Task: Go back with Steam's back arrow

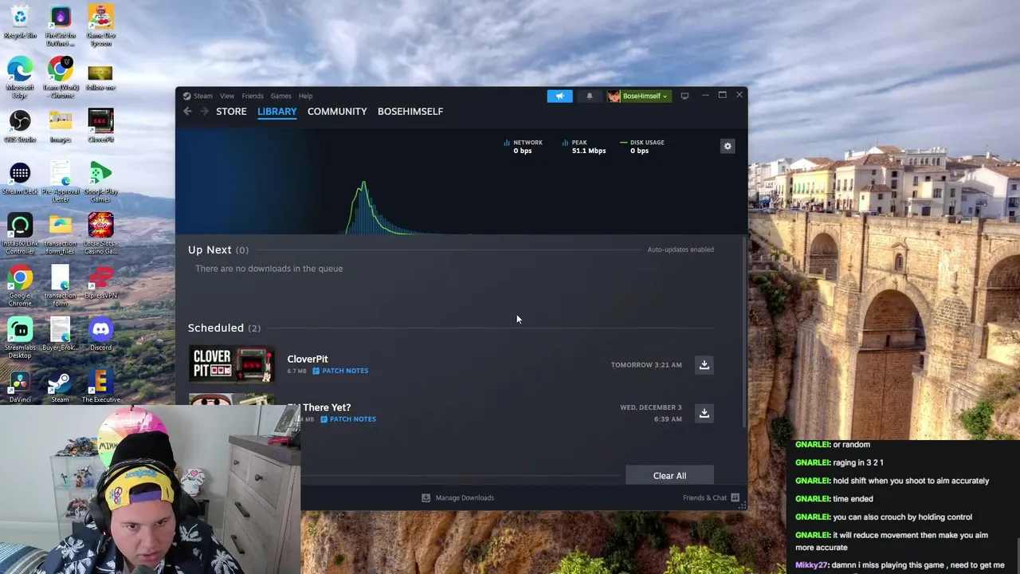Action: click(x=187, y=112)
